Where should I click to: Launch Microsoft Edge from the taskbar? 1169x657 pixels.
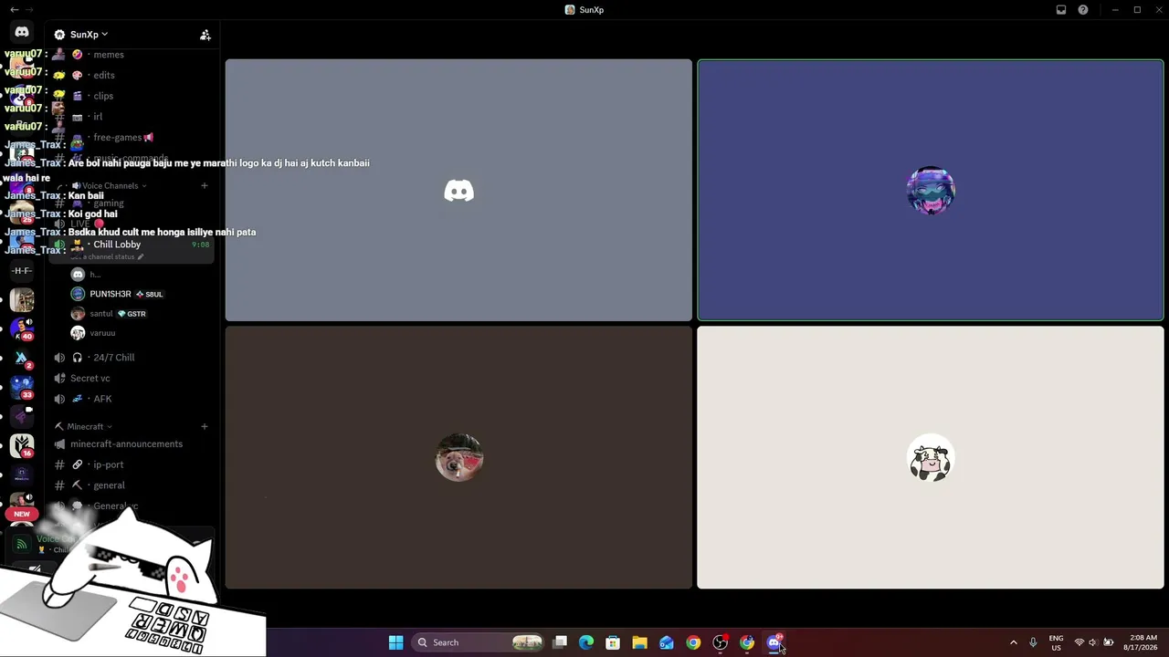(x=586, y=642)
